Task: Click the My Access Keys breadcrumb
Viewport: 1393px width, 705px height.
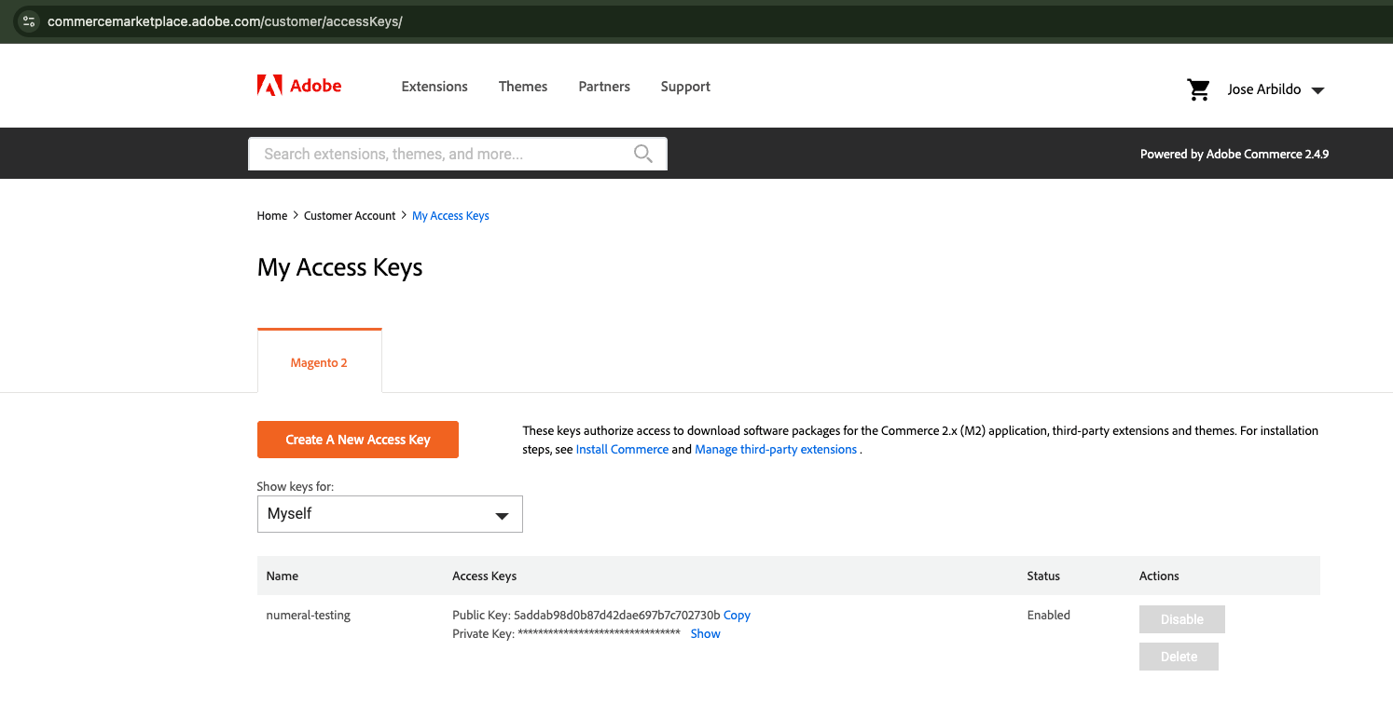Action: coord(450,215)
